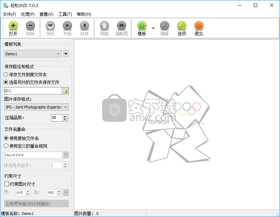Increase 压缩品质 value with up arrow
The height and width of the screenshot is (217, 280).
65,116
